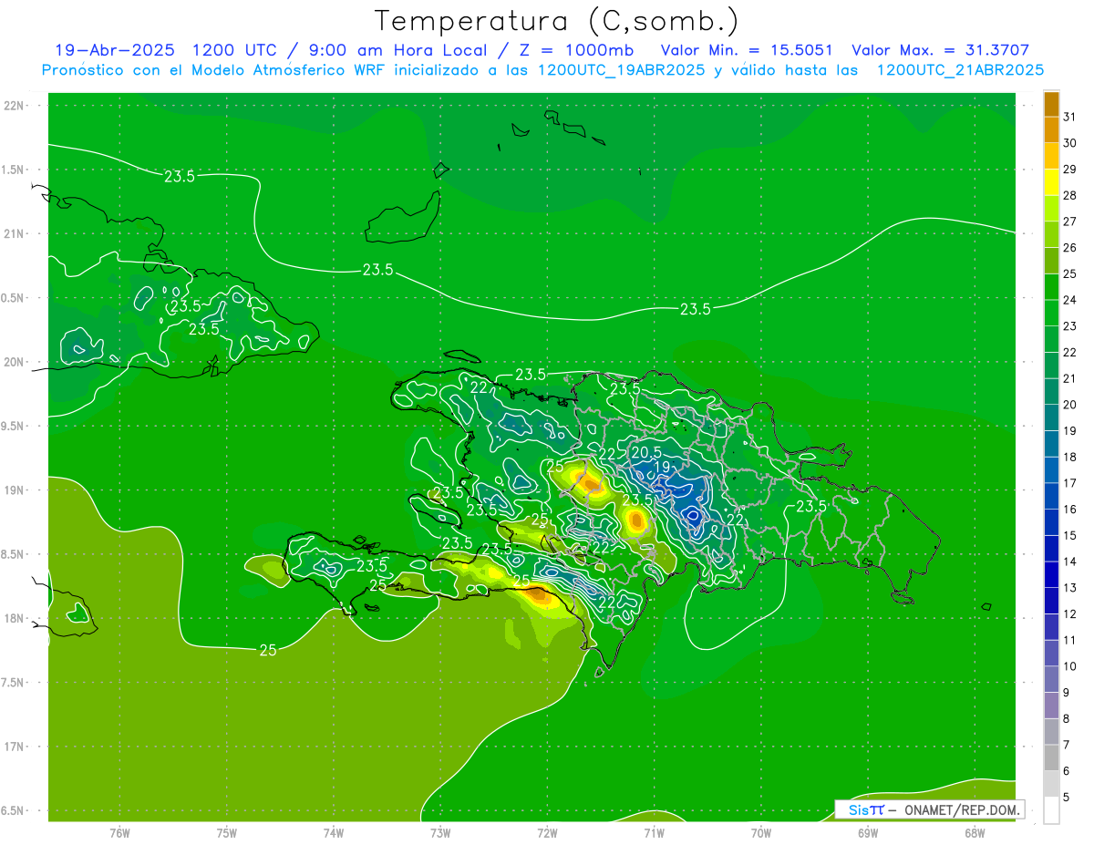Click the '19' contour label inside the map
This screenshot has height=845, width=1094.
(664, 467)
